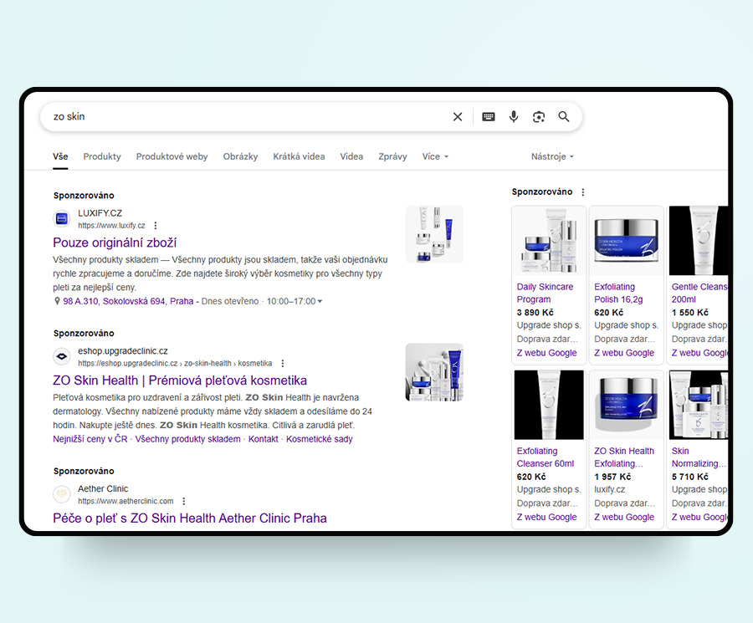Click 'Exfoliating Cleanser 60ml' product title
The height and width of the screenshot is (623, 753).
point(546,457)
